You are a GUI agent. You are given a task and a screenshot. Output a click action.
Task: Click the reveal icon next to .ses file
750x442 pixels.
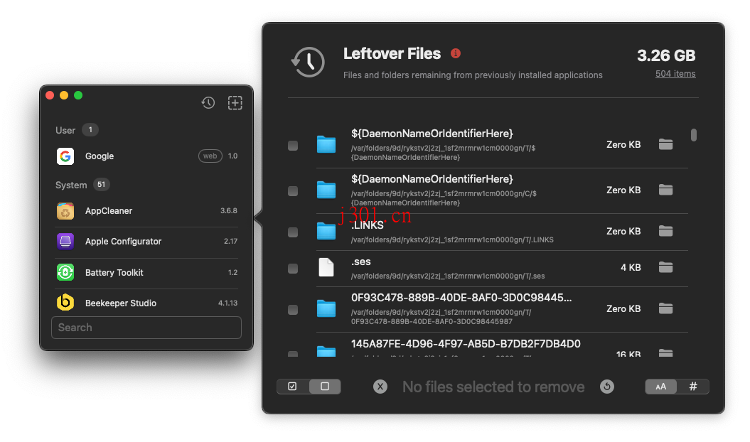[665, 267]
